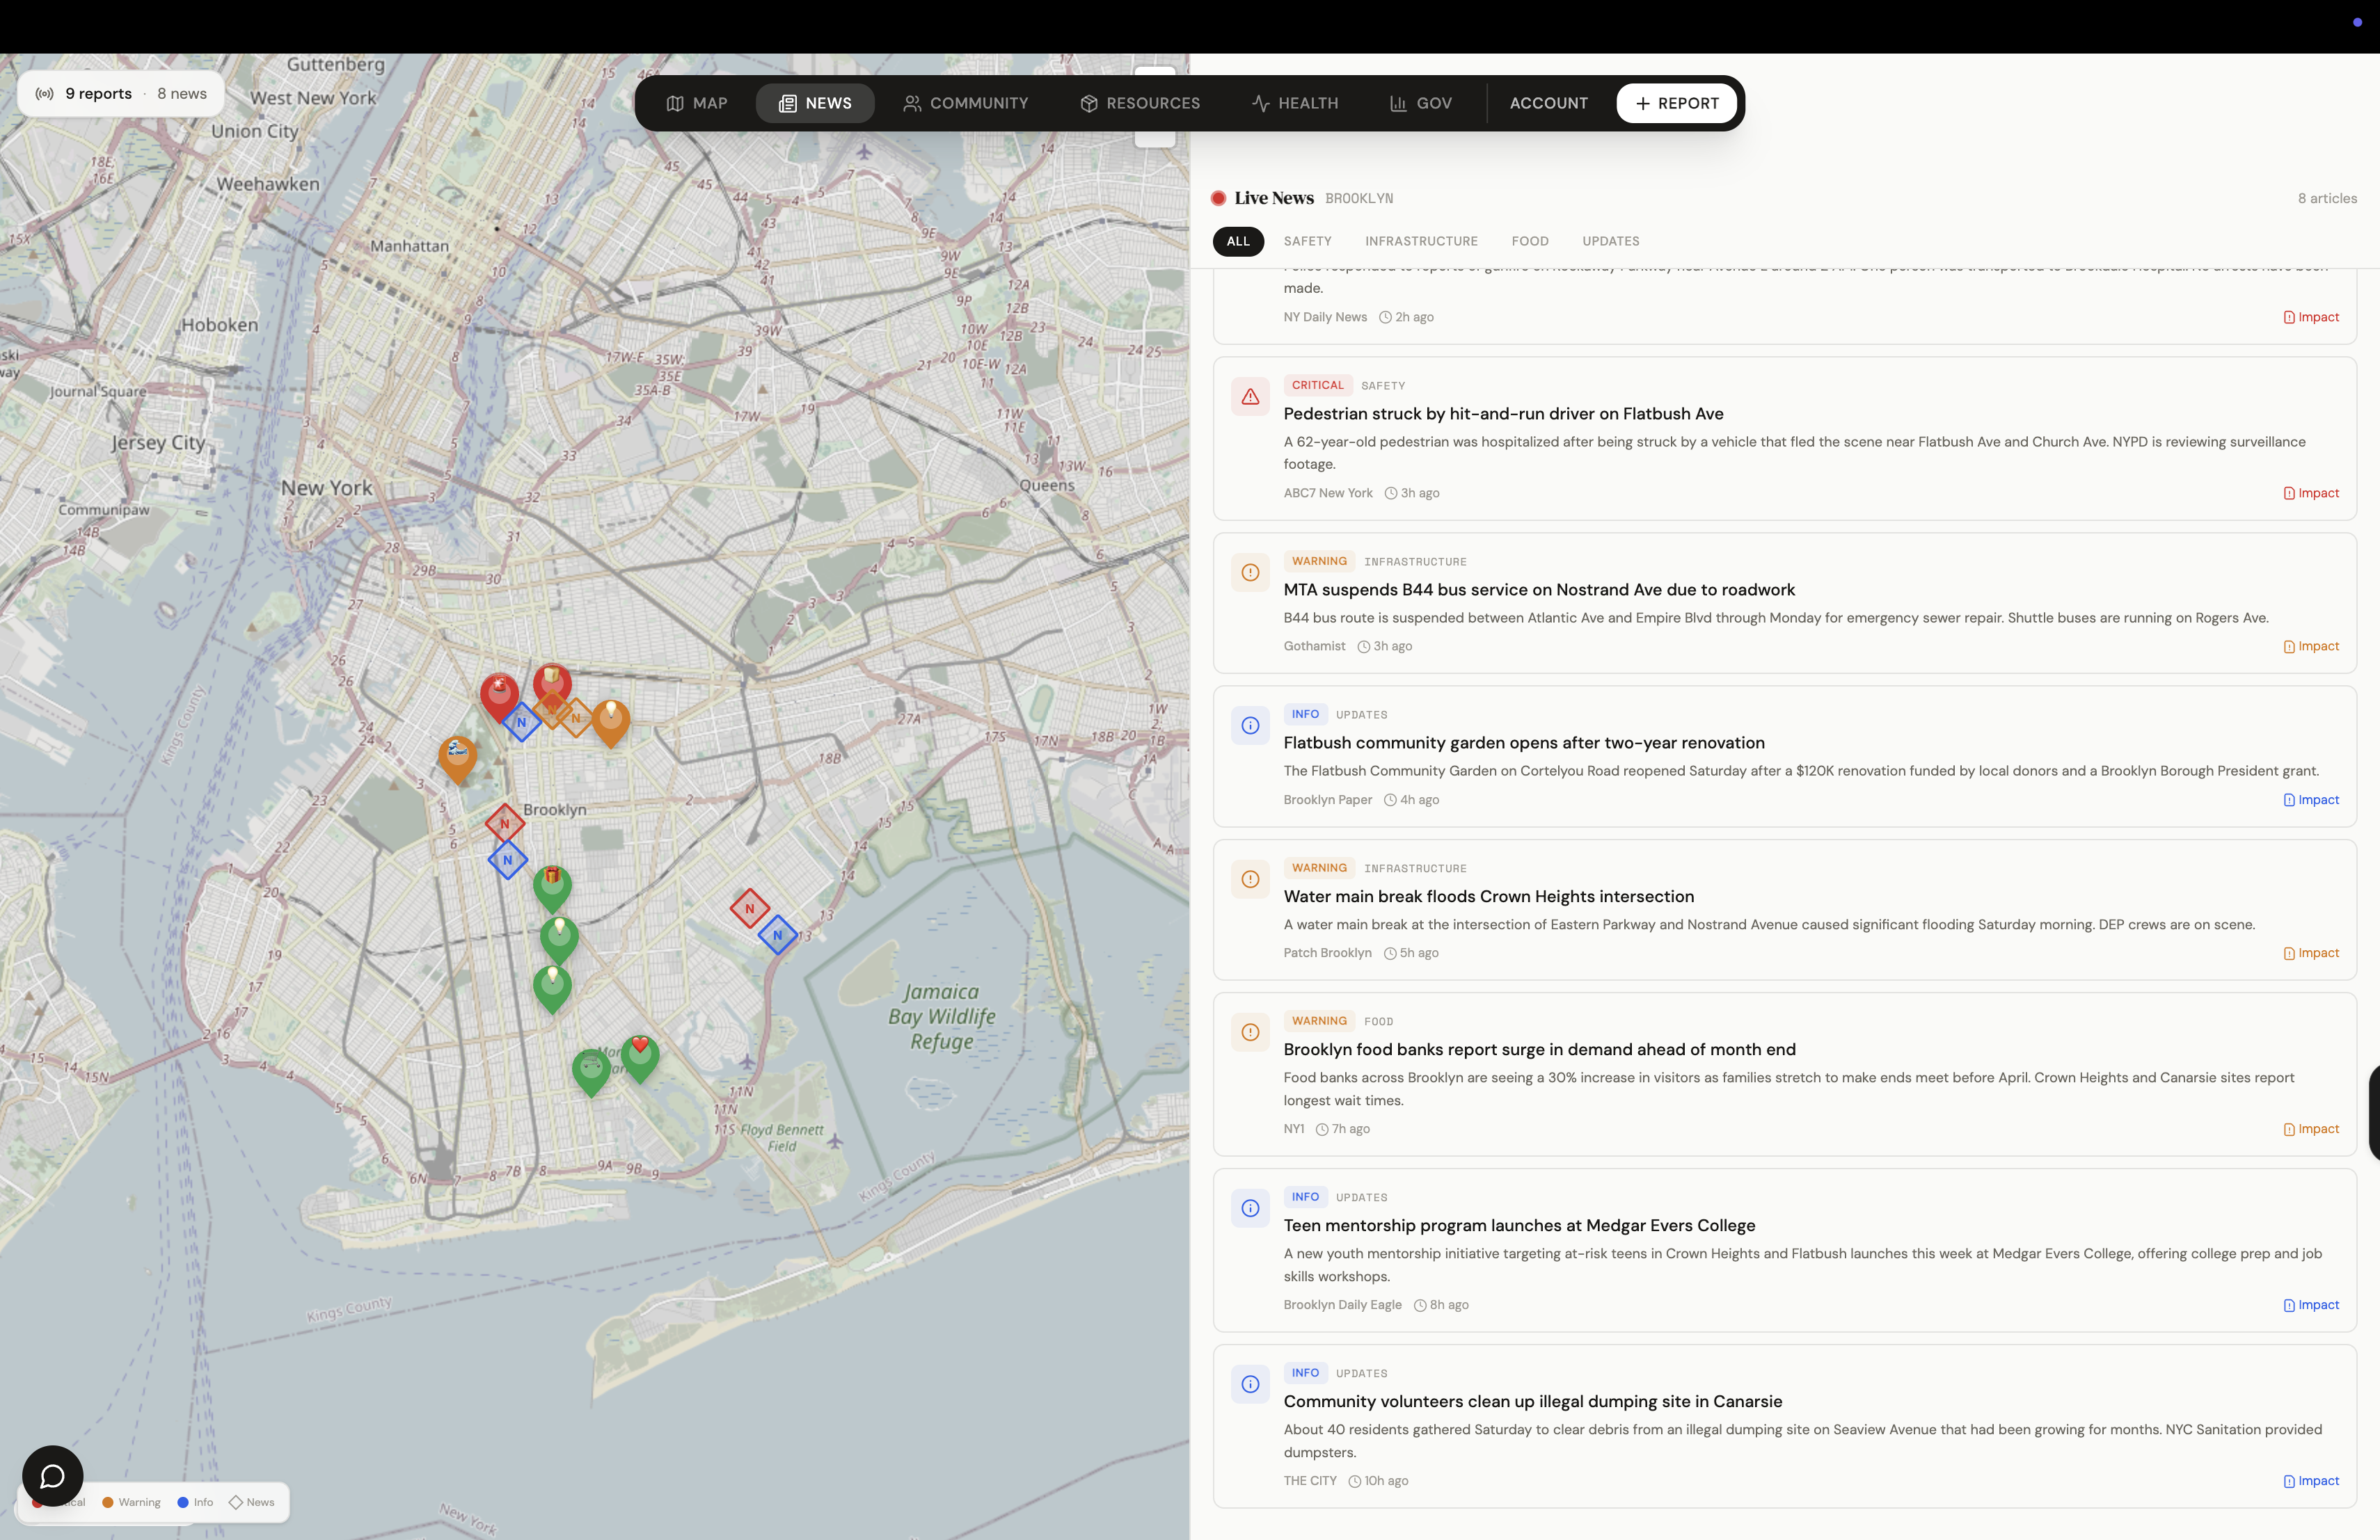Select the ALL news filter pill
Screen dimensions: 2380x1540
point(1237,241)
